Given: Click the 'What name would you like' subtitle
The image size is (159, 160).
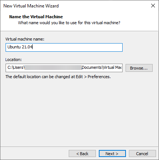Looking at the screenshot, I should (69, 23).
